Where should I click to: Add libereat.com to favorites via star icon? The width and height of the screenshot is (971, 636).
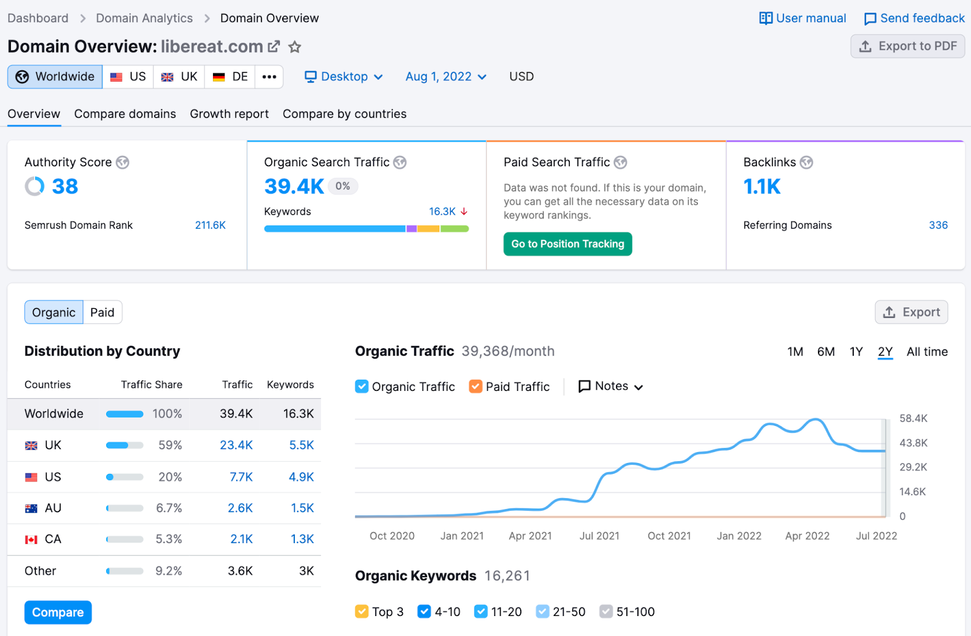[295, 47]
